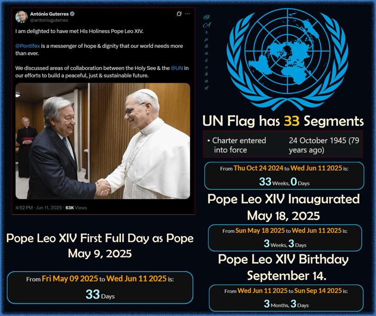Open the handshake photo in the tweet
376x316 pixels.
[103, 141]
